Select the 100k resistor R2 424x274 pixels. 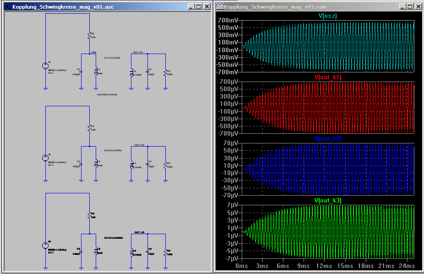[165, 165]
